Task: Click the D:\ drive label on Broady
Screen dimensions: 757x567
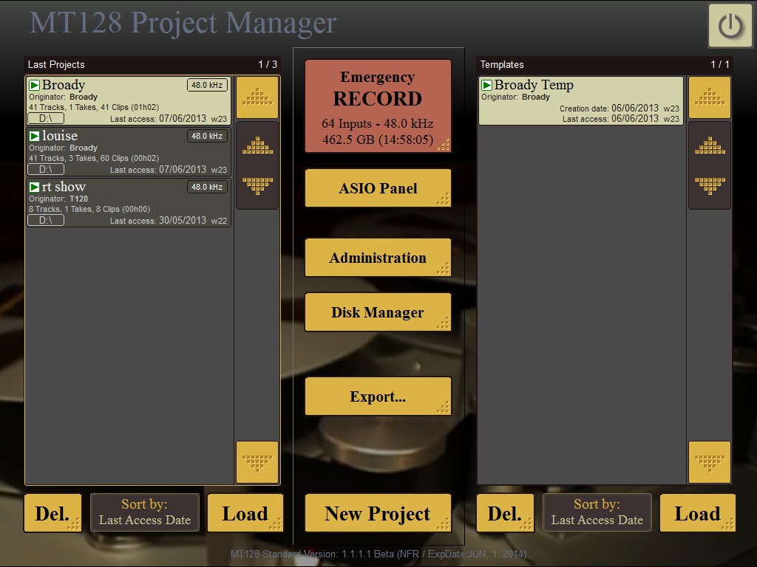Action: pos(45,118)
